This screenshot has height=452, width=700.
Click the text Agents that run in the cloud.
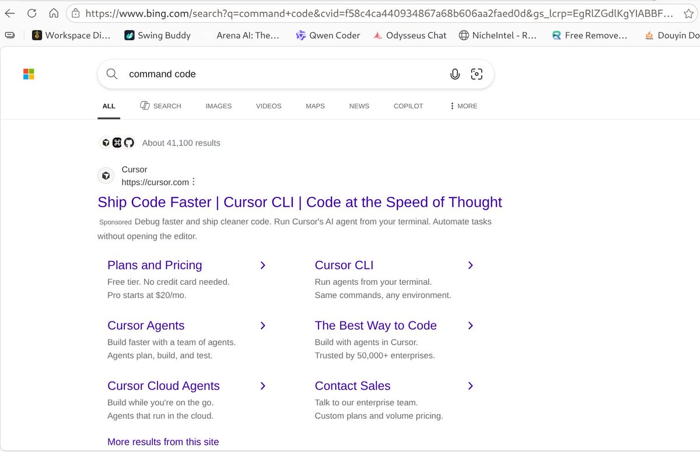(160, 416)
